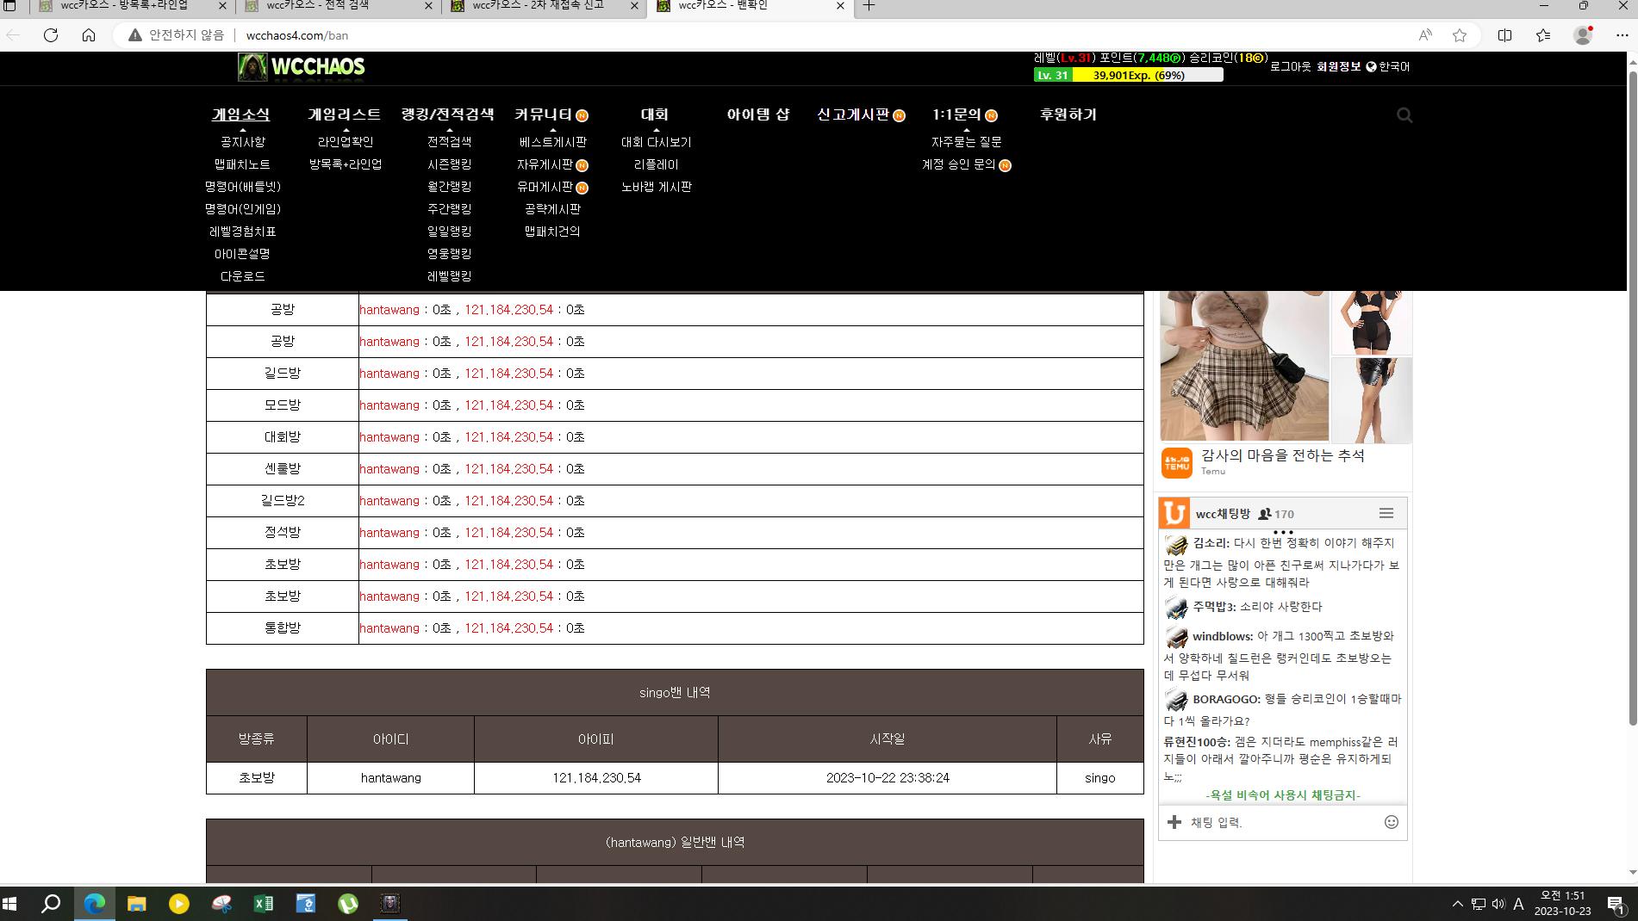The height and width of the screenshot is (921, 1638).
Task: Open 자주묻는 질문 page
Action: 966,142
